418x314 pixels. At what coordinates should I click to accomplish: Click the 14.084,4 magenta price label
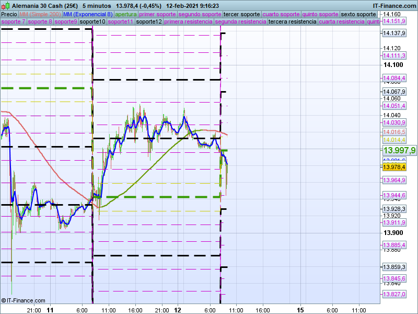pyautogui.click(x=394, y=78)
